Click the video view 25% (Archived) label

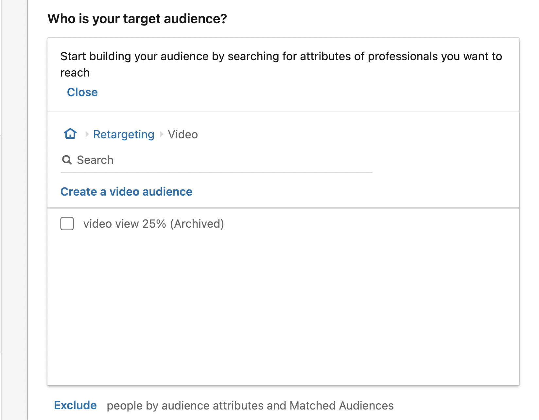click(154, 224)
